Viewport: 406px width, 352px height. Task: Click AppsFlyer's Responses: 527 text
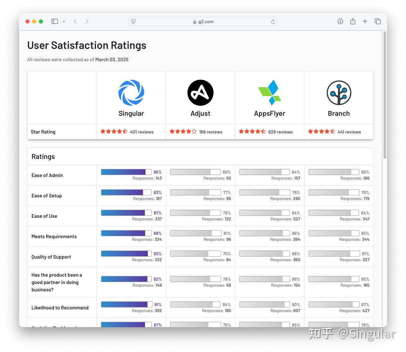click(x=285, y=219)
